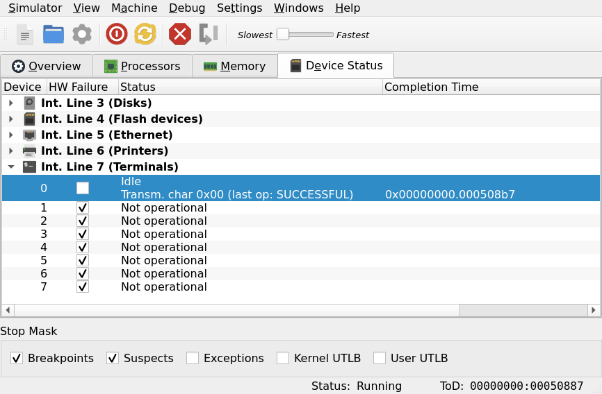Expand Int. Line 5 (Ethernet)

11,135
